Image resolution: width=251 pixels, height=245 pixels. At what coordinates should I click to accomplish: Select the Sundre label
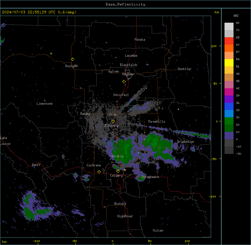tap(85, 114)
